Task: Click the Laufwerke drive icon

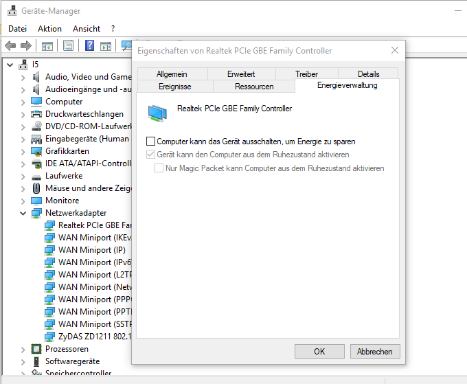Action: 36,177
